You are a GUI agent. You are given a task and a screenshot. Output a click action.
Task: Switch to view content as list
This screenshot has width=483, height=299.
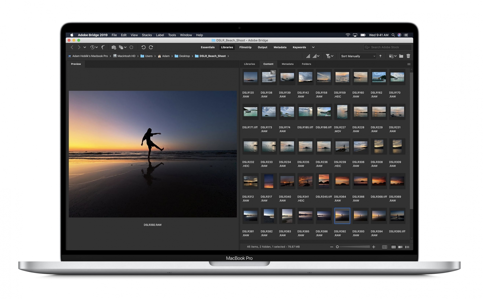(x=407, y=247)
